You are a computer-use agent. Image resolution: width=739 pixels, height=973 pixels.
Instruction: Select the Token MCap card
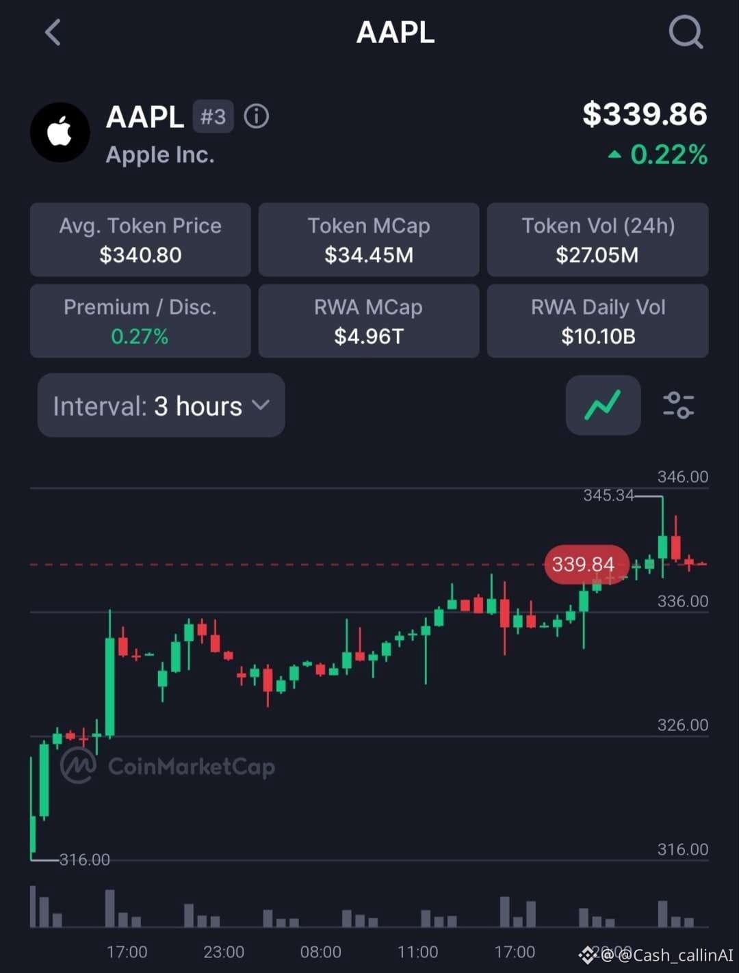click(369, 239)
